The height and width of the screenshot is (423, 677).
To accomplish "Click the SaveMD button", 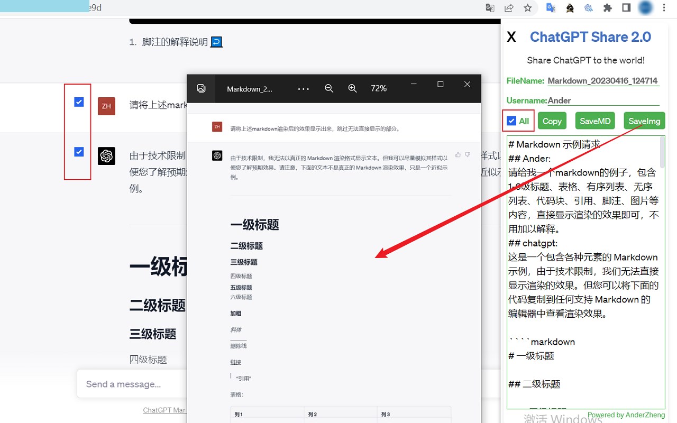I will coord(595,121).
